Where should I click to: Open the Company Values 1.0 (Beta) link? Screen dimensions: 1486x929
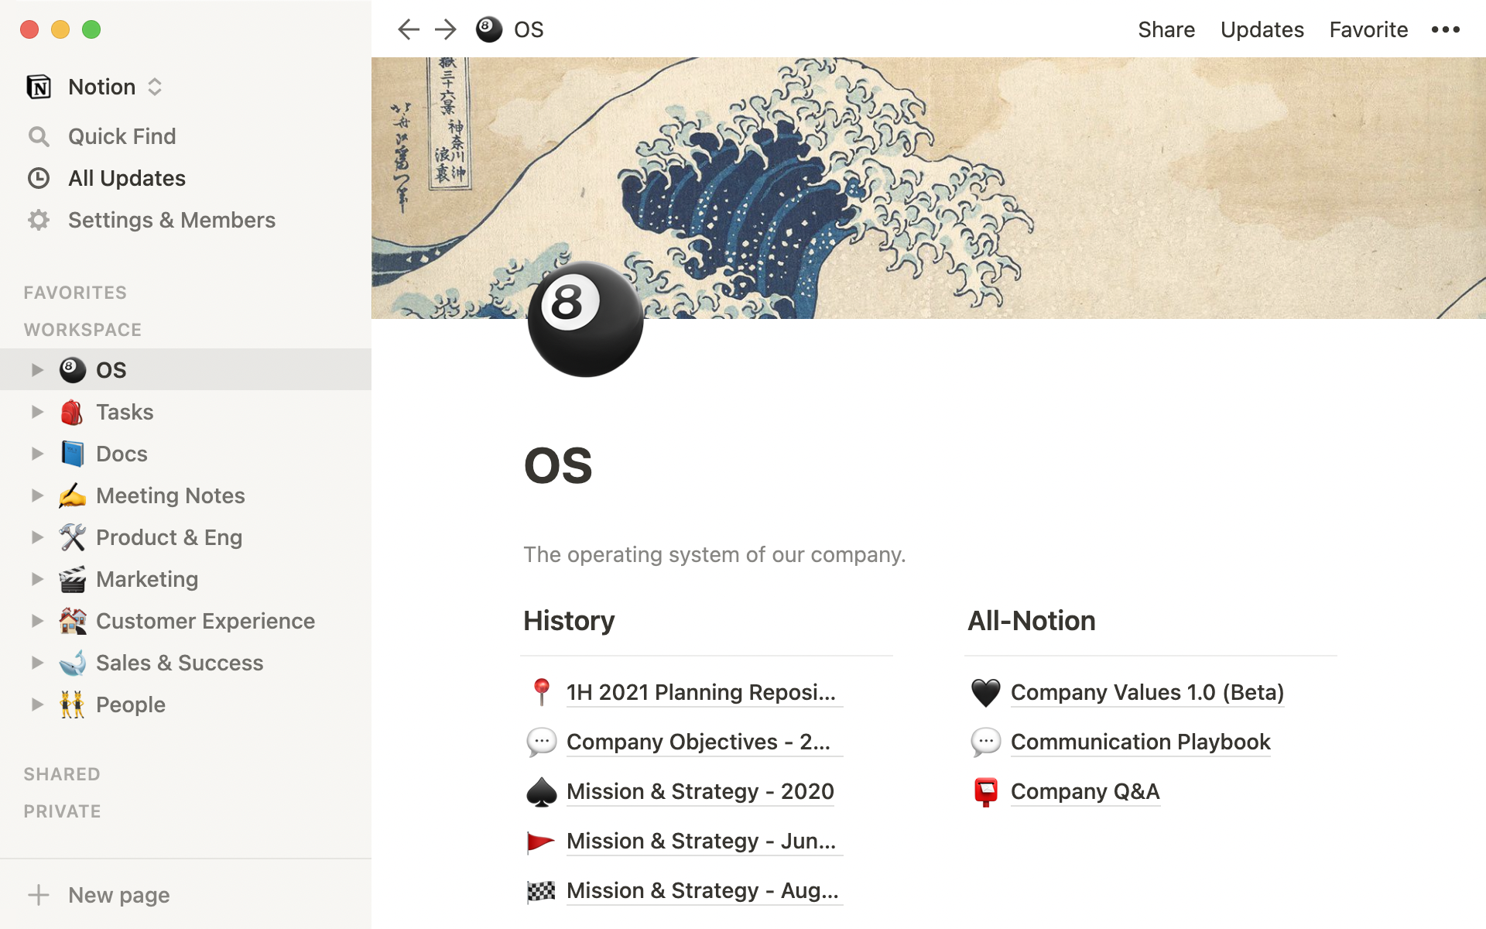(x=1146, y=692)
